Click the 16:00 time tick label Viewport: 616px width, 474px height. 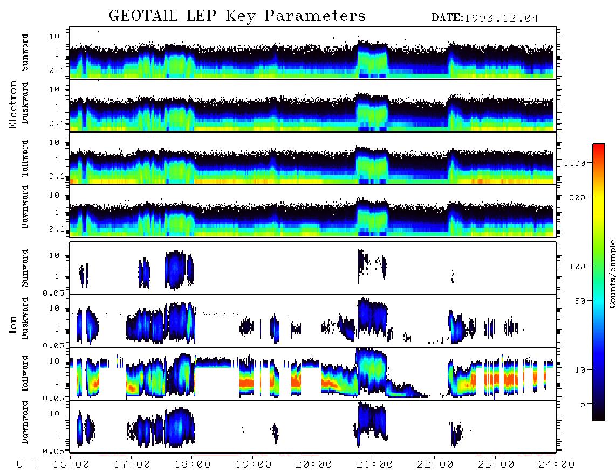72,465
